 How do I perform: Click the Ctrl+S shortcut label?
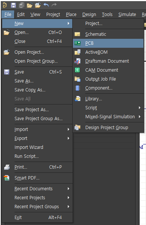(55, 72)
